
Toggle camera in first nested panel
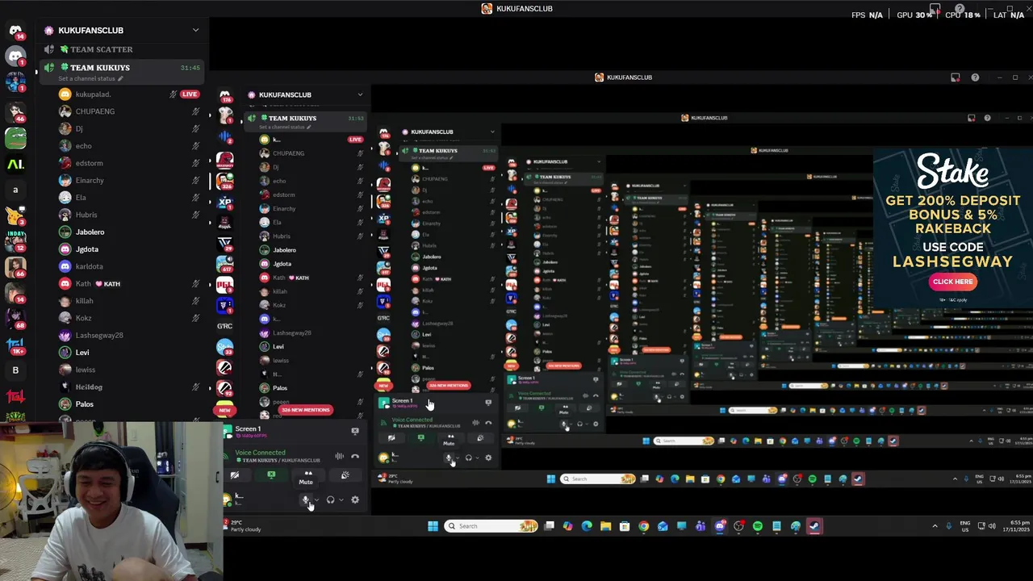pos(234,475)
